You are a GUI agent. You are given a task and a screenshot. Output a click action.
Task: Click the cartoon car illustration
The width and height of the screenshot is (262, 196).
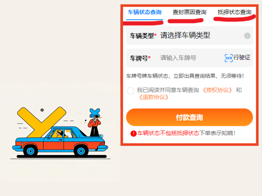pyautogui.click(x=60, y=142)
